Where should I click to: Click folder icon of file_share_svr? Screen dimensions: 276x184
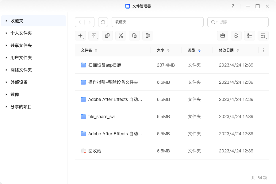click(83, 117)
